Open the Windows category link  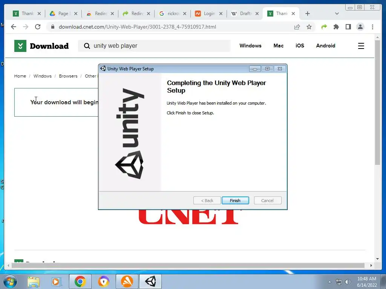[250, 46]
